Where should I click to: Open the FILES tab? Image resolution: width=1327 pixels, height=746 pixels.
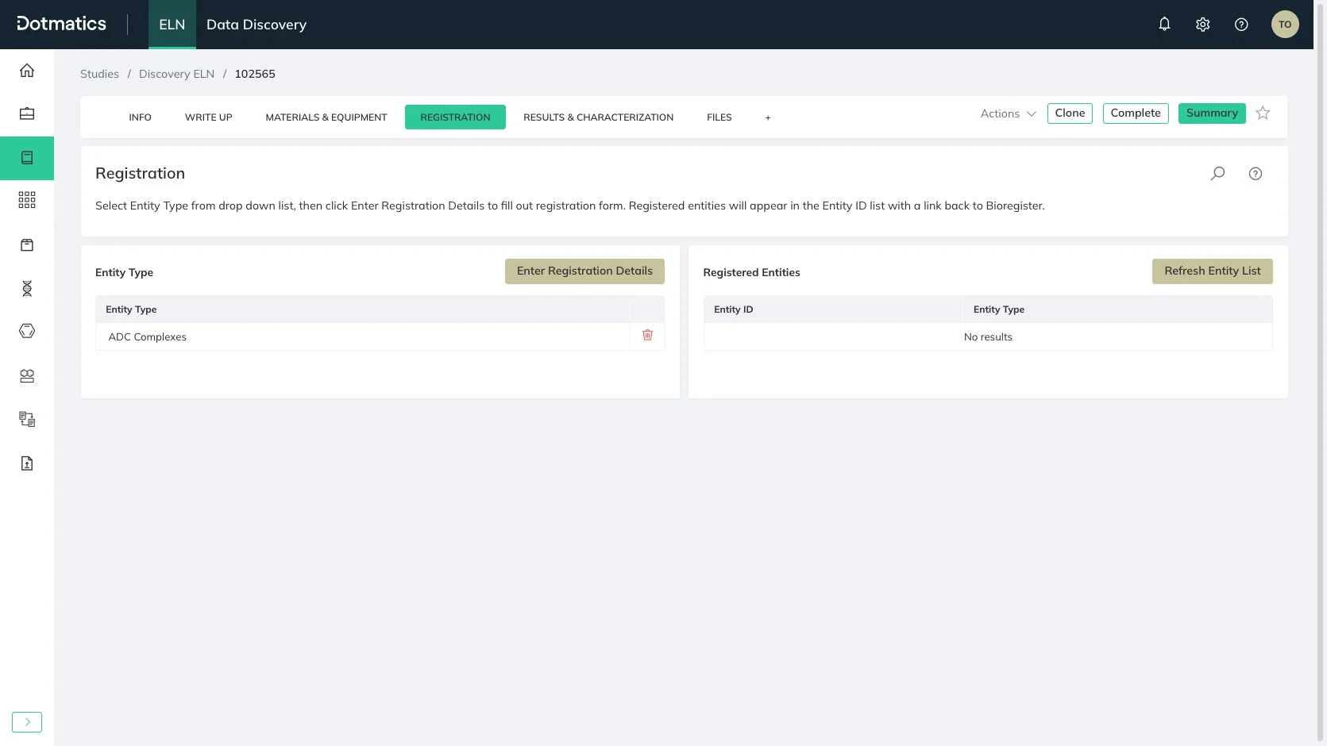(719, 117)
